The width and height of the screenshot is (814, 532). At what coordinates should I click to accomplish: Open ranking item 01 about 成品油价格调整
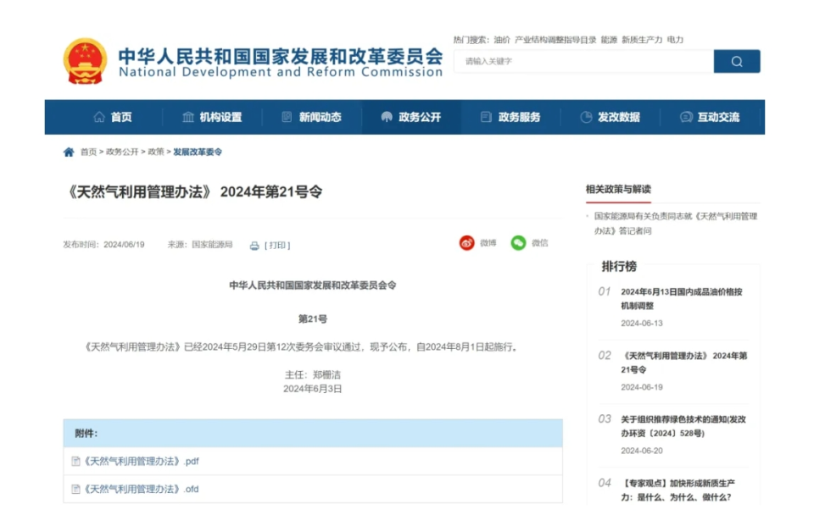pos(681,299)
